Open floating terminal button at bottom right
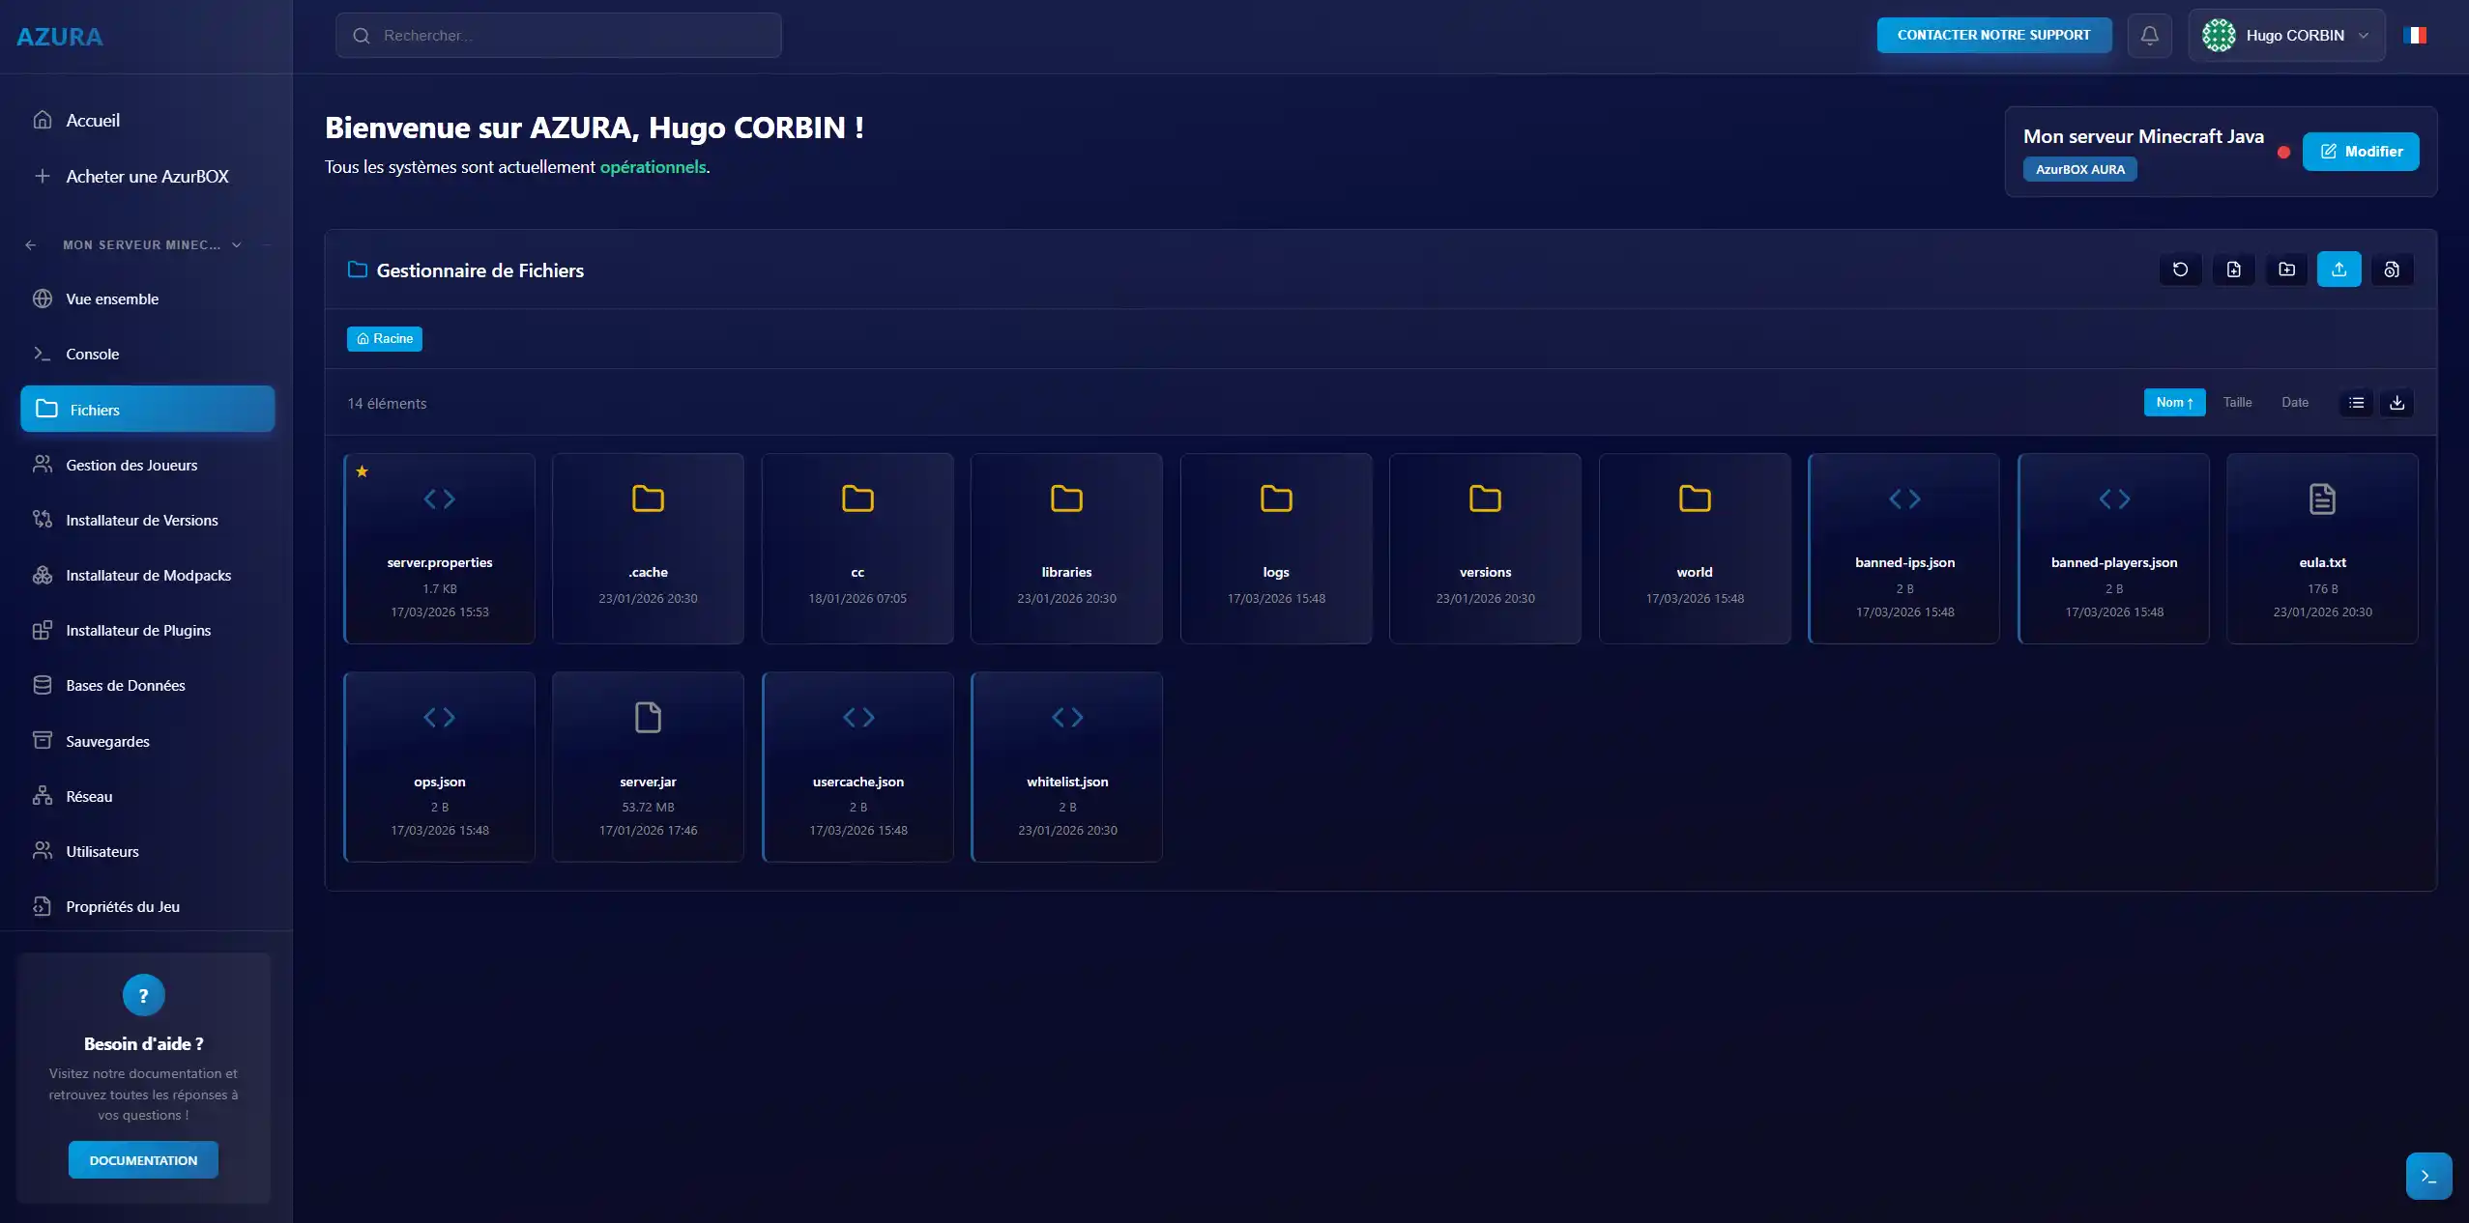 [x=2427, y=1176]
